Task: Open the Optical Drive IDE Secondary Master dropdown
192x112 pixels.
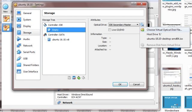Action: [124, 25]
